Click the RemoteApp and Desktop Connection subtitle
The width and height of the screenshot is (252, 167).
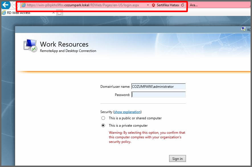tap(68, 51)
